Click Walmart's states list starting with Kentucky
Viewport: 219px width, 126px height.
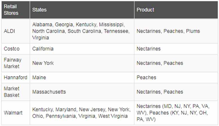[x=82, y=113]
